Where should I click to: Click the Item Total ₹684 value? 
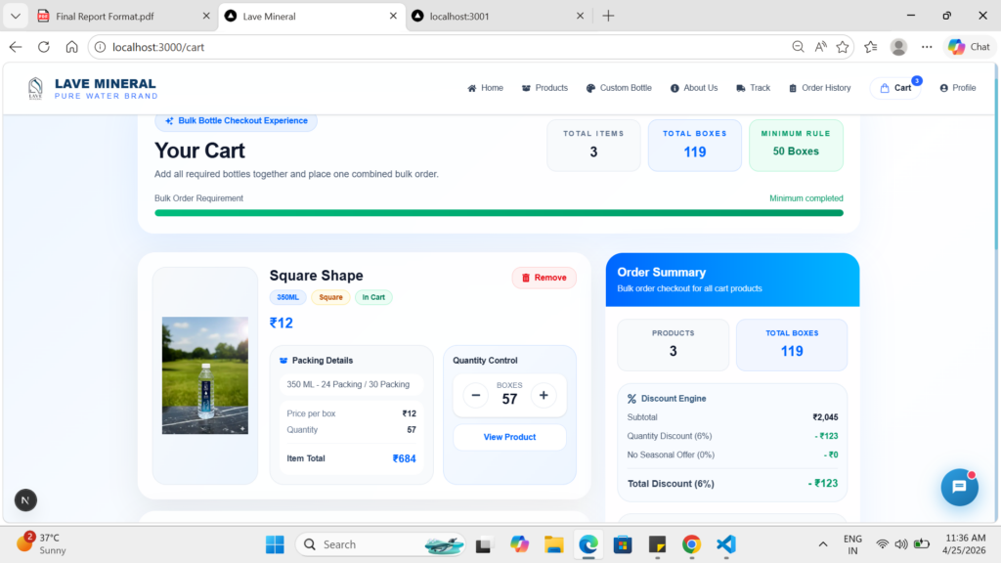tap(404, 458)
